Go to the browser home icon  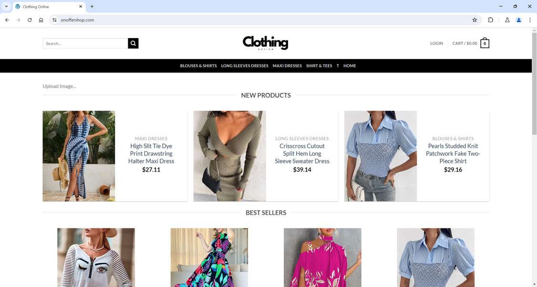(x=41, y=20)
